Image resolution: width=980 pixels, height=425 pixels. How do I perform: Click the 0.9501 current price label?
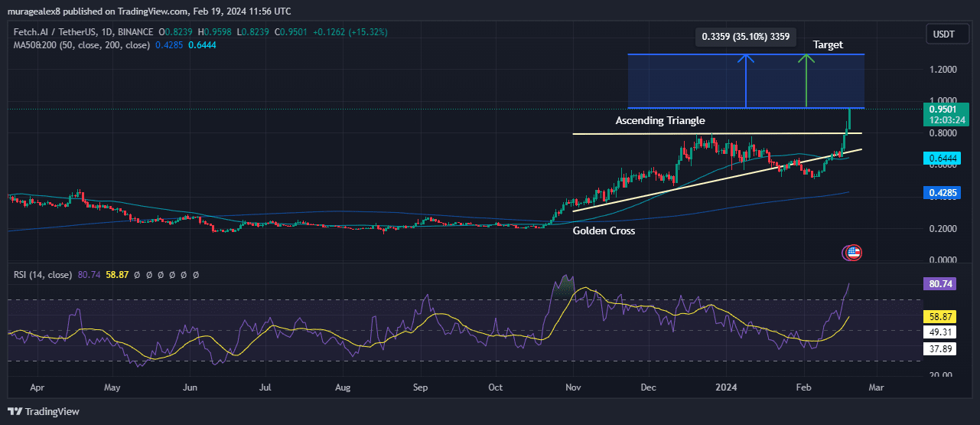point(940,109)
